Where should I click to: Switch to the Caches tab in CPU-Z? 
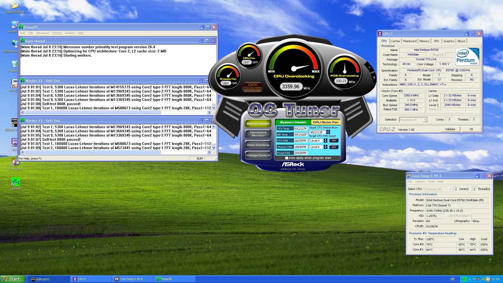[395, 41]
